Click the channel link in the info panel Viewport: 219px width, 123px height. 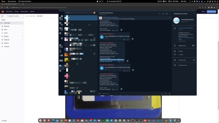(x=186, y=28)
